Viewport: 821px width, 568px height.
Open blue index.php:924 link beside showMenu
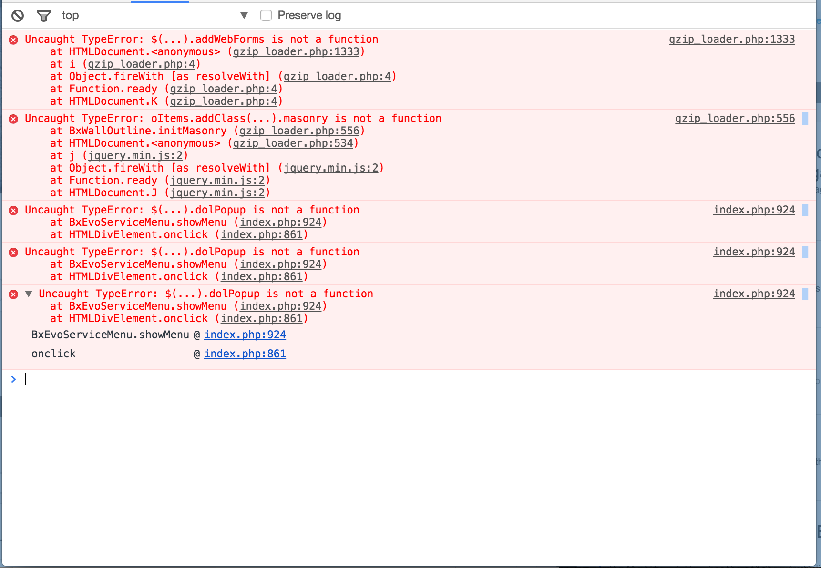(245, 335)
